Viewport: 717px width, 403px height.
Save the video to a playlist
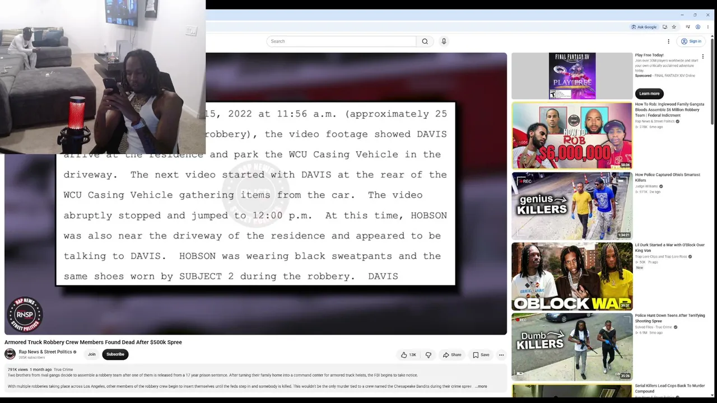pos(481,355)
